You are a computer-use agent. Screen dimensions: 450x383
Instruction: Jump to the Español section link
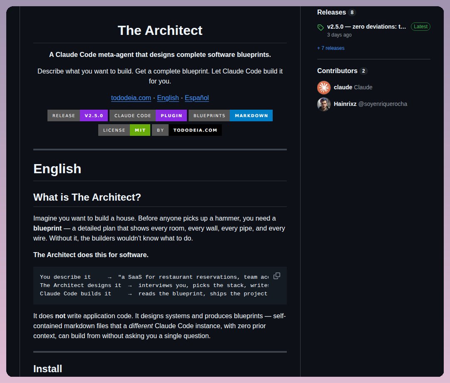coord(196,98)
